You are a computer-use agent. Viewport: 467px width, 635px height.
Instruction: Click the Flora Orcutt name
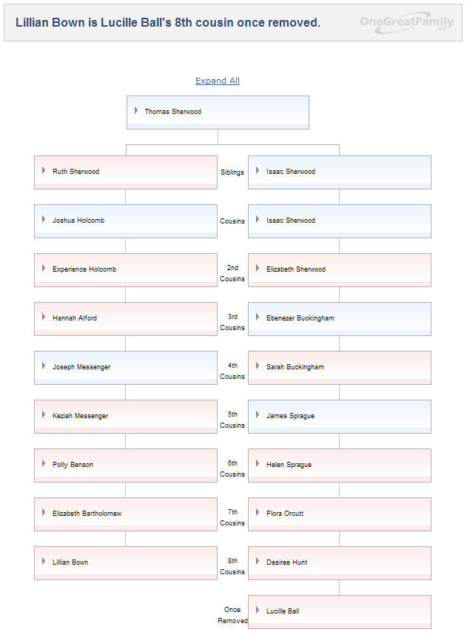pyautogui.click(x=285, y=514)
